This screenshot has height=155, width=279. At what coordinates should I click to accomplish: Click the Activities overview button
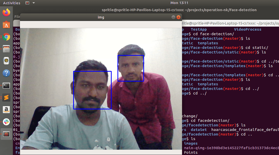tap(12, 3)
